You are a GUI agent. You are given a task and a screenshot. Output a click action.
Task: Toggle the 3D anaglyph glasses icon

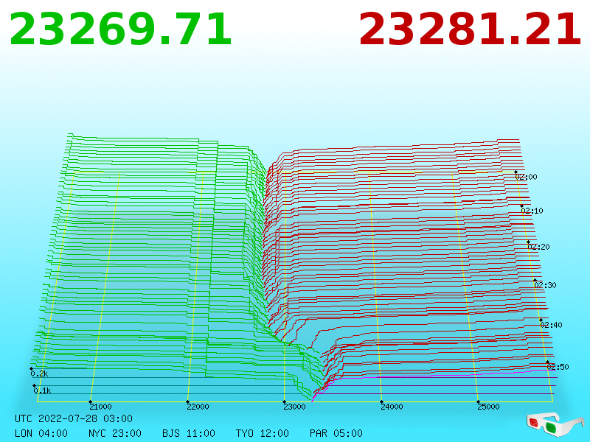coord(555,424)
